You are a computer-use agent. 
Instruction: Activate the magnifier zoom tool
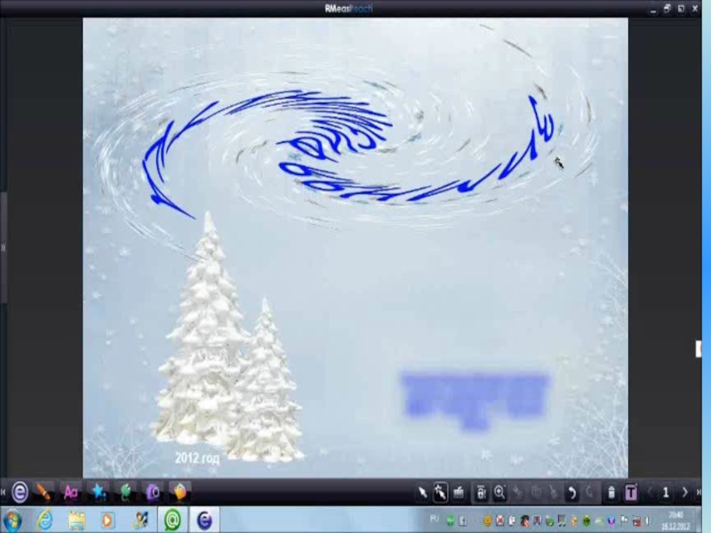pos(499,493)
